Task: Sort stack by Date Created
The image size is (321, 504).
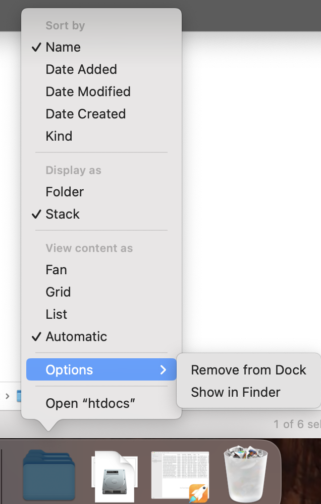Action: (85, 114)
